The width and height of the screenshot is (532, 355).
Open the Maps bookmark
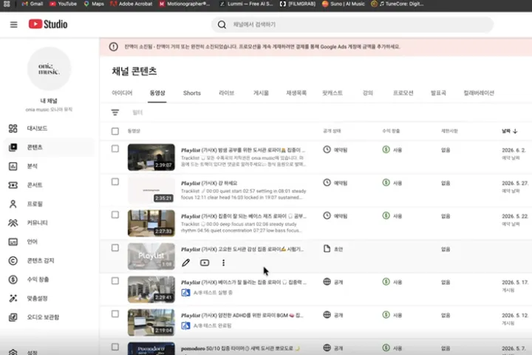94,4
